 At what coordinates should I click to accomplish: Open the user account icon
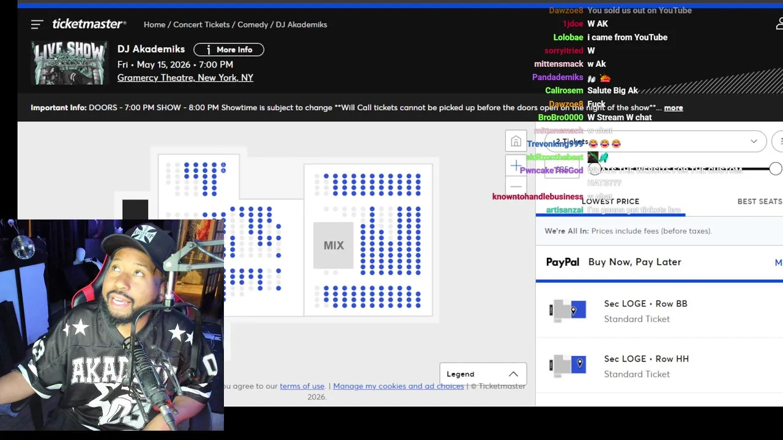(x=779, y=24)
